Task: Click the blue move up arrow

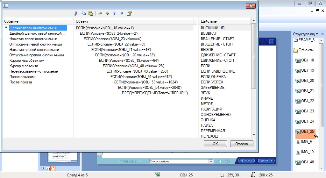Action: point(114,13)
